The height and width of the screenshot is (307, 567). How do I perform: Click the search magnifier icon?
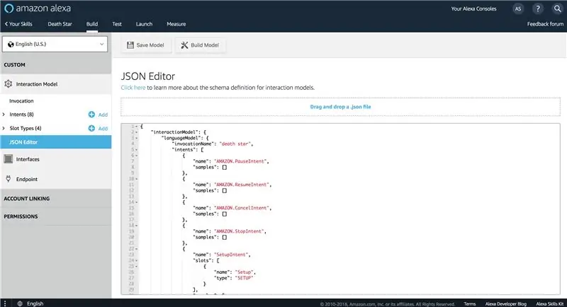point(557,8)
